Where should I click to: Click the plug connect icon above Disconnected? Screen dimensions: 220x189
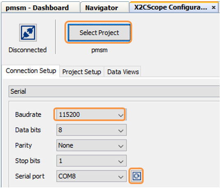28,33
